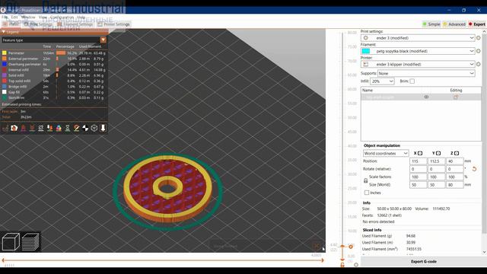The width and height of the screenshot is (487, 274).
Task: Switch to Print Settings tab
Action: [38, 24]
